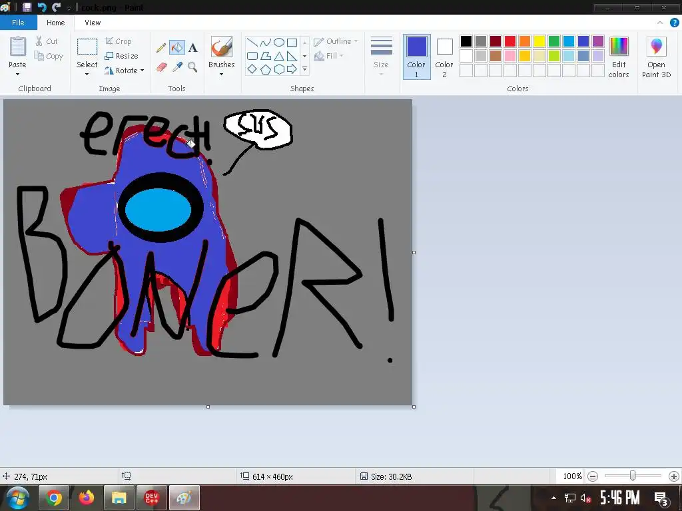Open the Size line thickness dropdown

click(x=381, y=57)
